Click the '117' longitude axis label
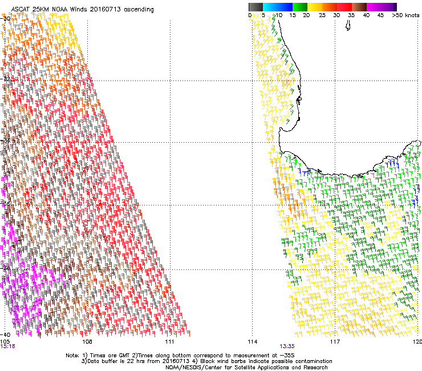 click(x=335, y=342)
